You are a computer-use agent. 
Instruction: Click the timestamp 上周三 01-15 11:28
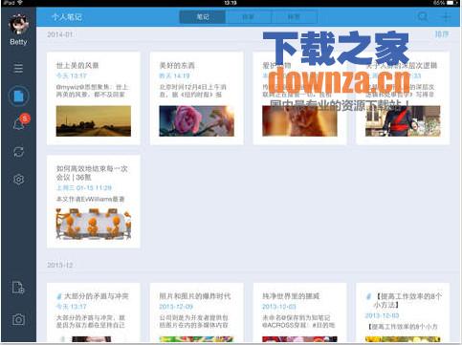(x=84, y=187)
